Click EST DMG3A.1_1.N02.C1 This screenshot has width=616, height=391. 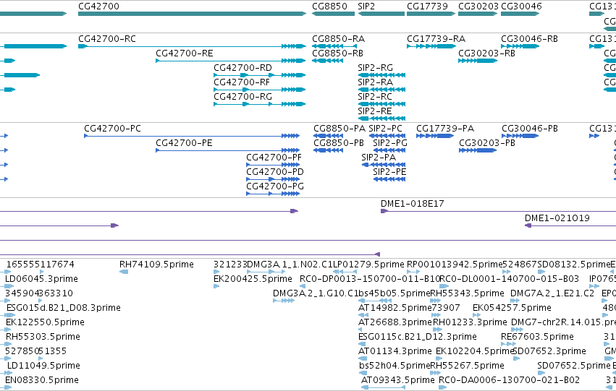coord(265,272)
